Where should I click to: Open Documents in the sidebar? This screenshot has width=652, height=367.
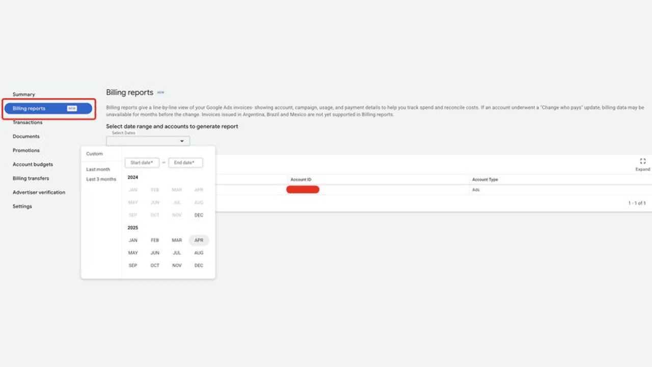click(x=26, y=137)
